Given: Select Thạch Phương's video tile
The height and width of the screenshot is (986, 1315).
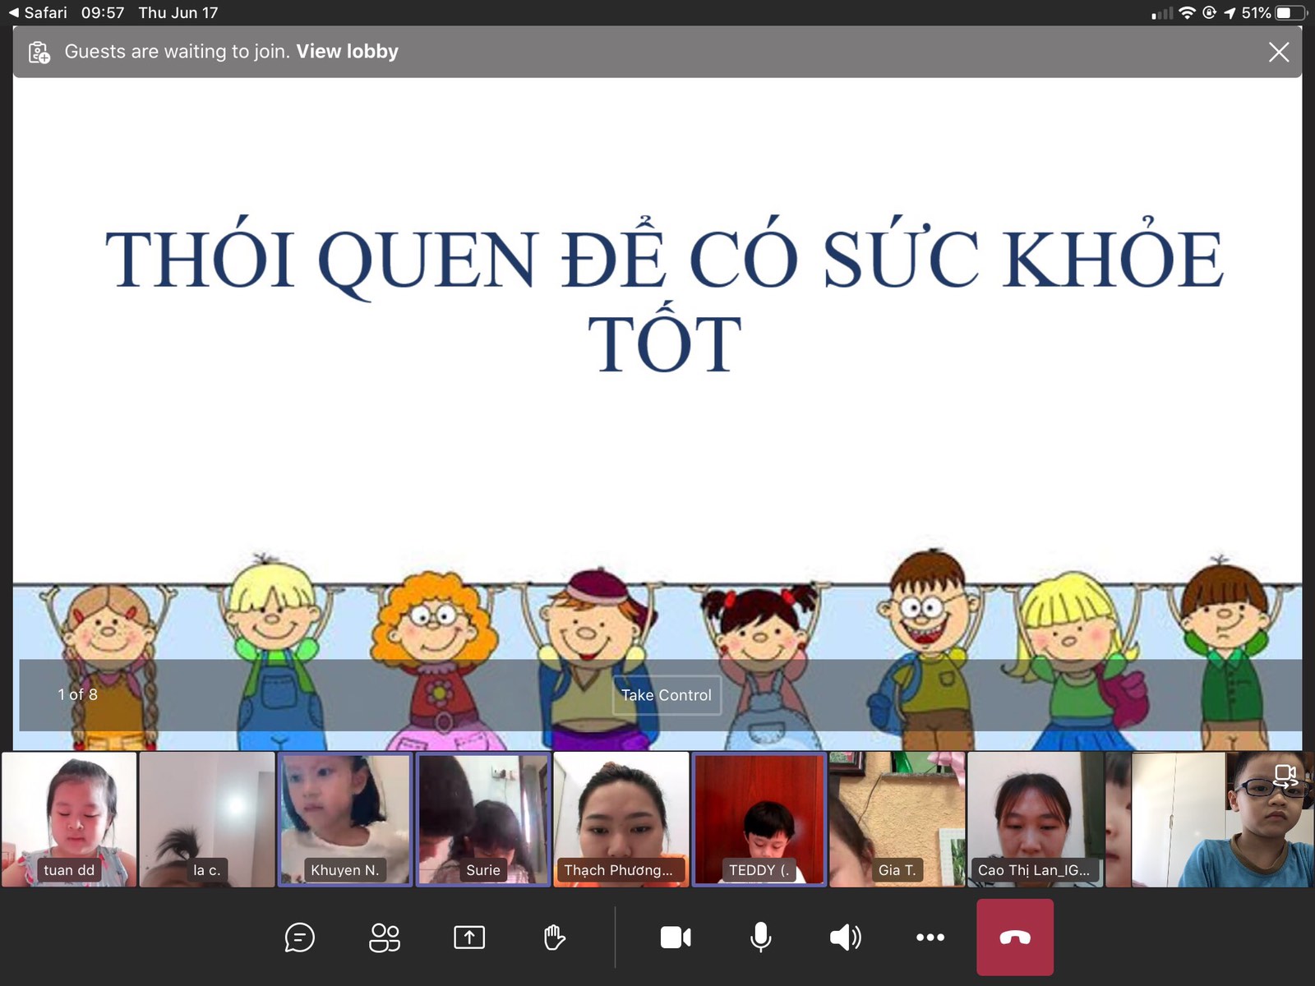Looking at the screenshot, I should (621, 818).
